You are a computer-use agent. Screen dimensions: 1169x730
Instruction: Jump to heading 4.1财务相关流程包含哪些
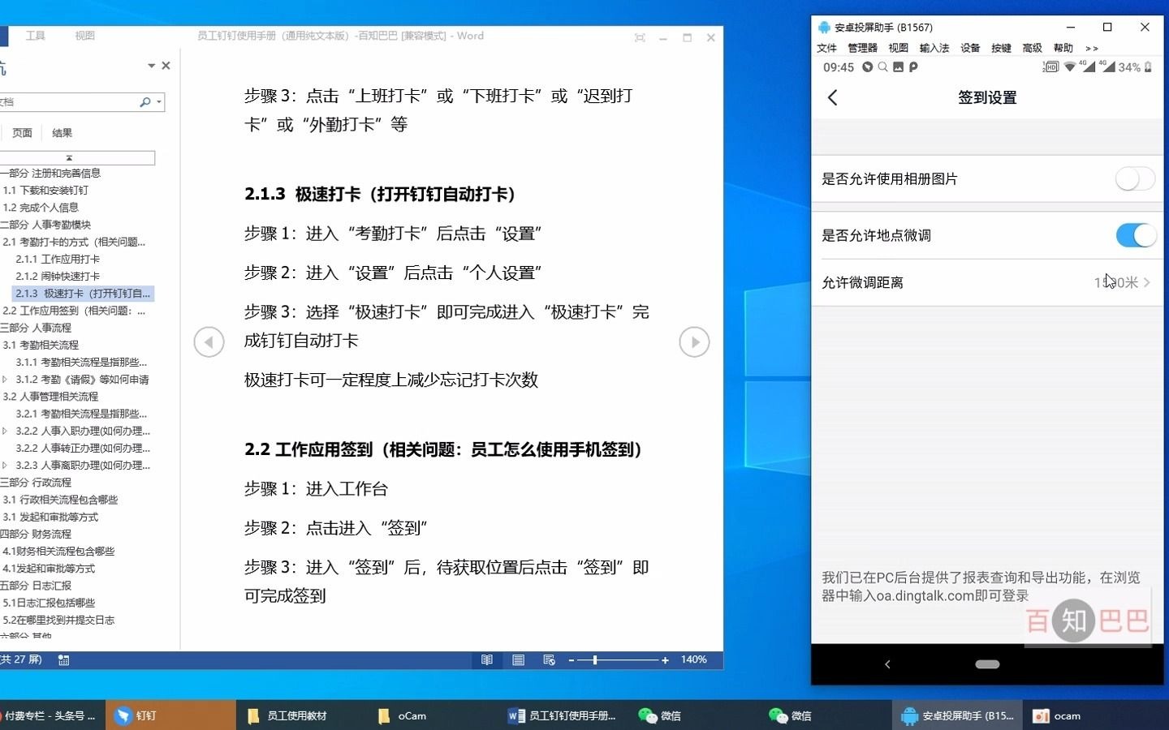[x=58, y=552]
